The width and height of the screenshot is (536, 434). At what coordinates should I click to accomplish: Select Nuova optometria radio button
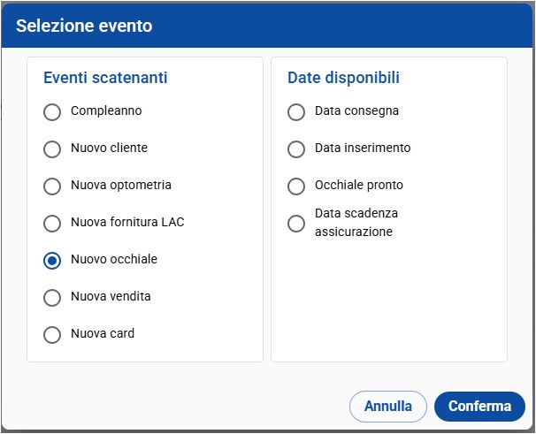(x=52, y=187)
